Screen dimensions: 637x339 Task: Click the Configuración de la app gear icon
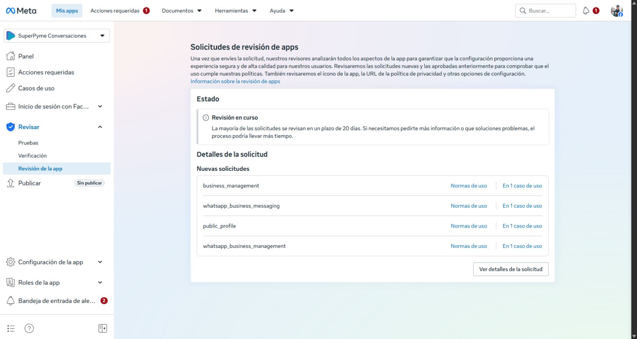tap(11, 262)
